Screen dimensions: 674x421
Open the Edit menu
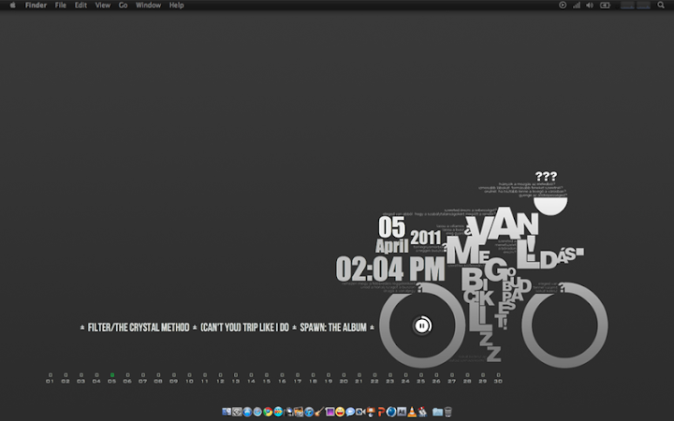pyautogui.click(x=81, y=6)
